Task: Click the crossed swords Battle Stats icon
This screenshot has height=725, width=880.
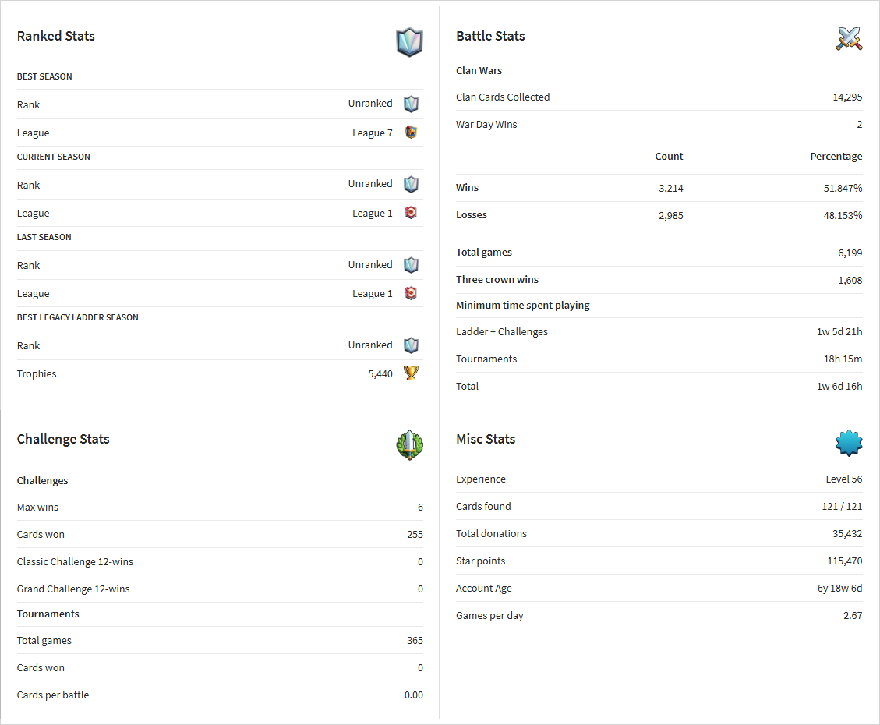Action: tap(849, 39)
